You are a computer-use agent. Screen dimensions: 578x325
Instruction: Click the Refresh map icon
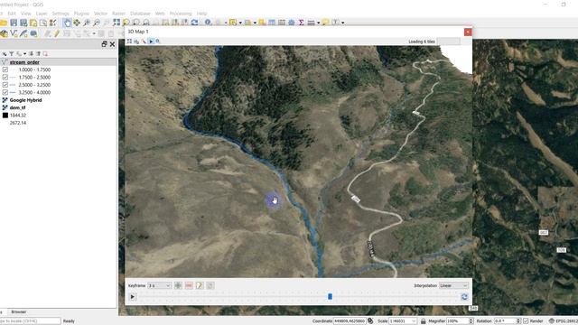click(195, 23)
